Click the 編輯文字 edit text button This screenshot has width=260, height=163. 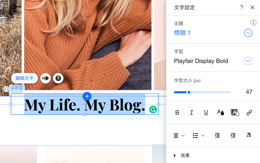tap(24, 78)
